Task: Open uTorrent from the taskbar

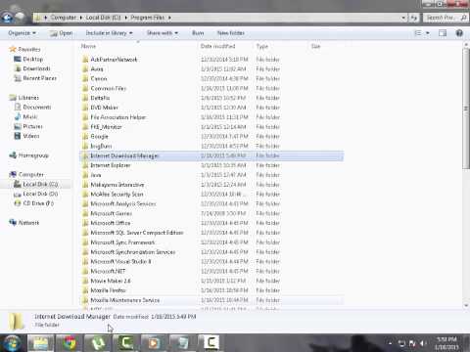Action: (98, 343)
